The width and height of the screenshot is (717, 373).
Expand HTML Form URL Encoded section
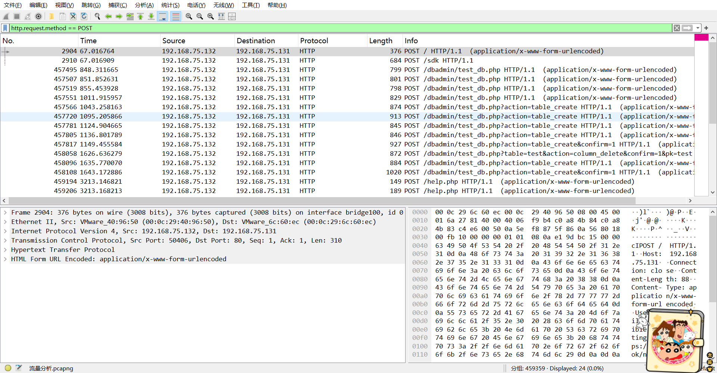[5, 259]
